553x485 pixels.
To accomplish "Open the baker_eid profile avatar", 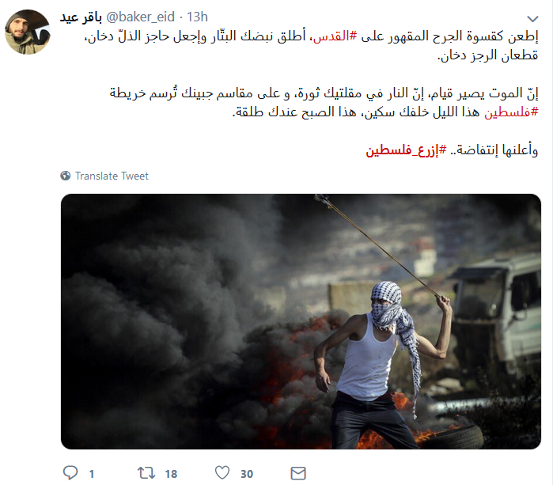I will point(28,32).
